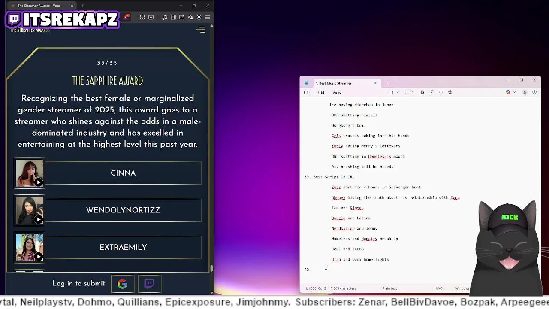Select The Streamer Awards - Vote tab
Viewport: 549px width, 309px height.
tap(42, 6)
